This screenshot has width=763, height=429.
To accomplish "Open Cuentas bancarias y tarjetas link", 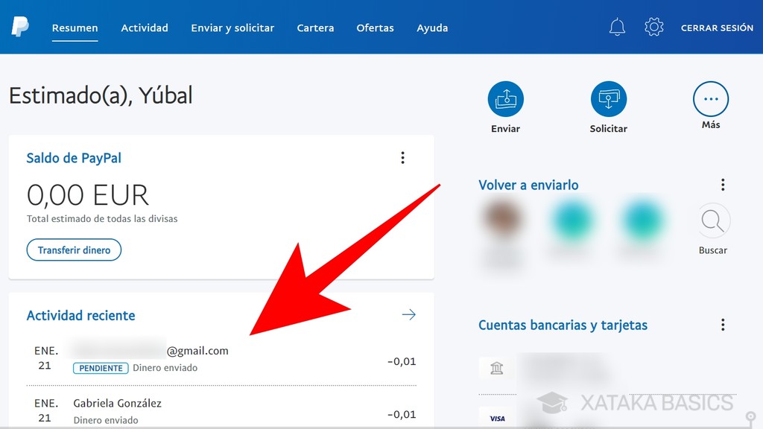I will (563, 325).
